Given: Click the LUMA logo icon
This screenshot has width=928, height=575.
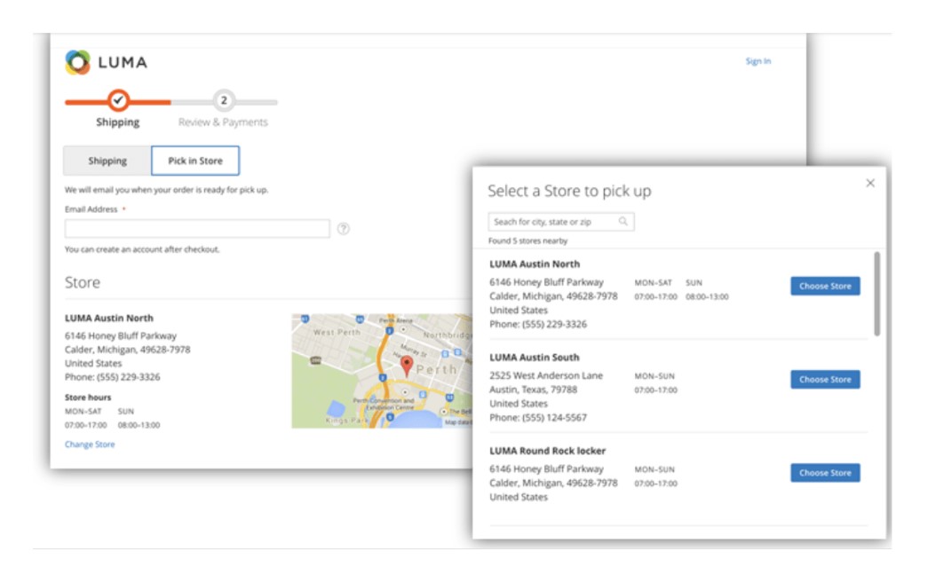Looking at the screenshot, I should (x=77, y=62).
